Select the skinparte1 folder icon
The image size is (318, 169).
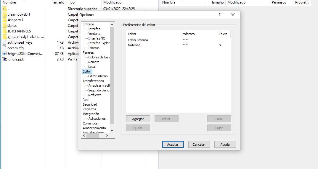(4, 20)
